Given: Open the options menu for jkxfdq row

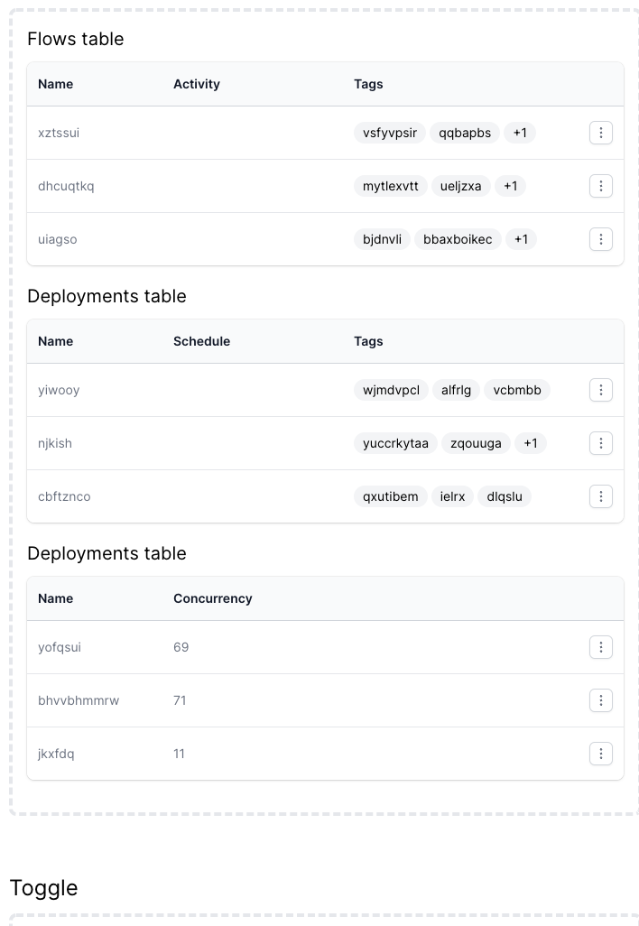Looking at the screenshot, I should tap(601, 753).
